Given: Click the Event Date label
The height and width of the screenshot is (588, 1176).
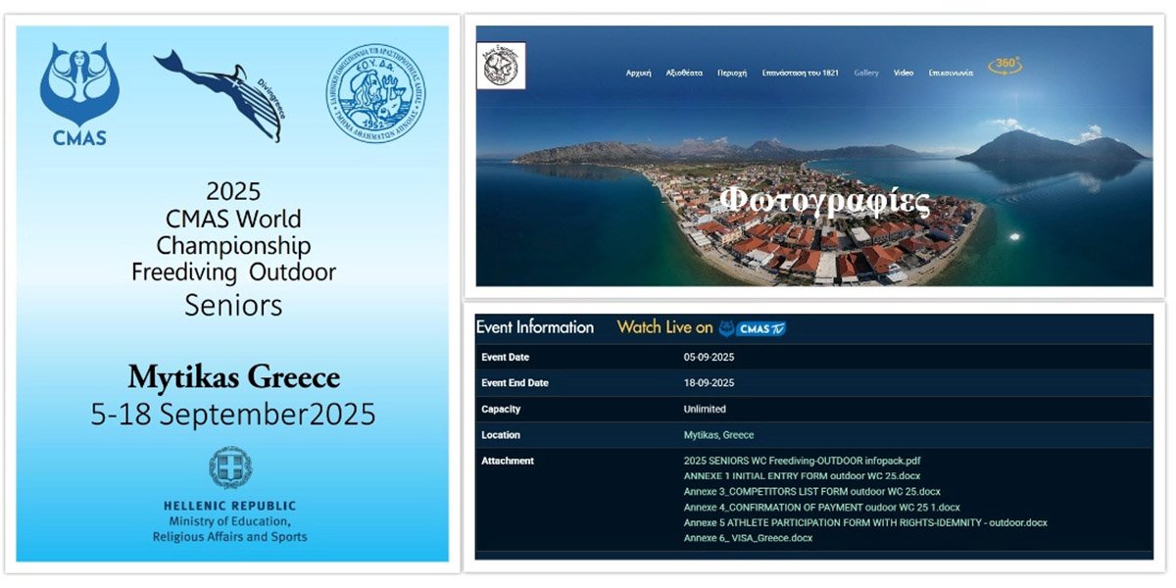Looking at the screenshot, I should (506, 358).
